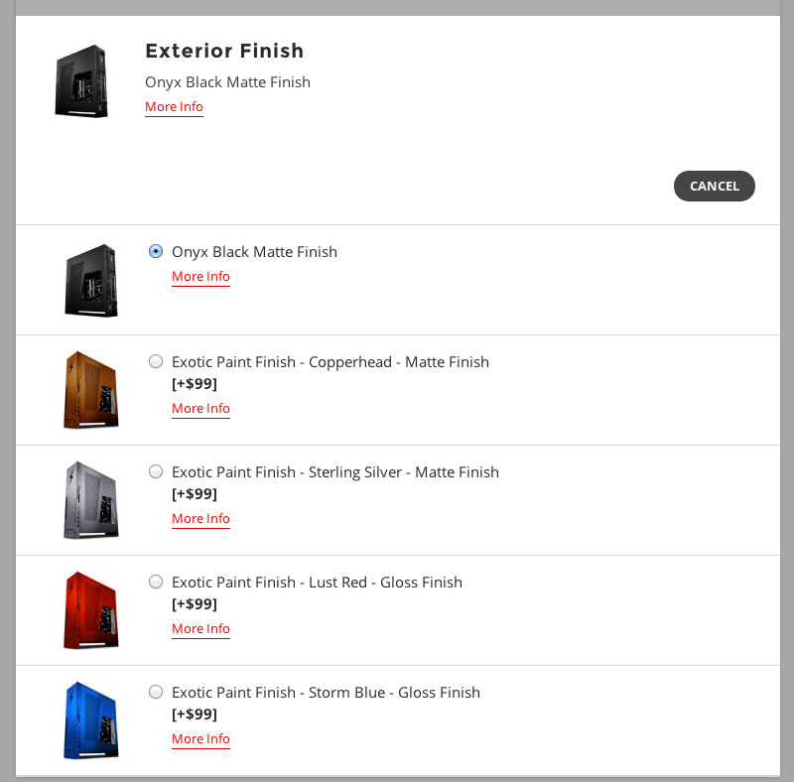794x782 pixels.
Task: Click the Onyx Black case thumbnail in list
Action: [91, 281]
